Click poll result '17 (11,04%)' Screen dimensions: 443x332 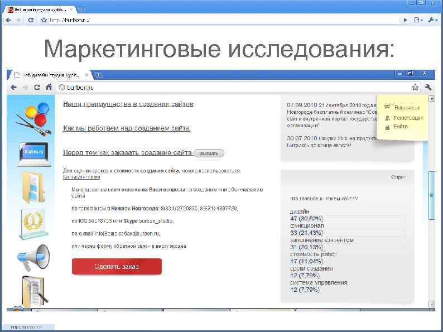pos(306,261)
